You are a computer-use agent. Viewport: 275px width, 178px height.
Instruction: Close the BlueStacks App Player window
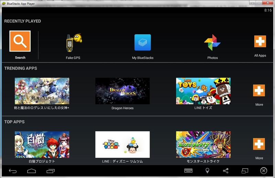coord(268,3)
